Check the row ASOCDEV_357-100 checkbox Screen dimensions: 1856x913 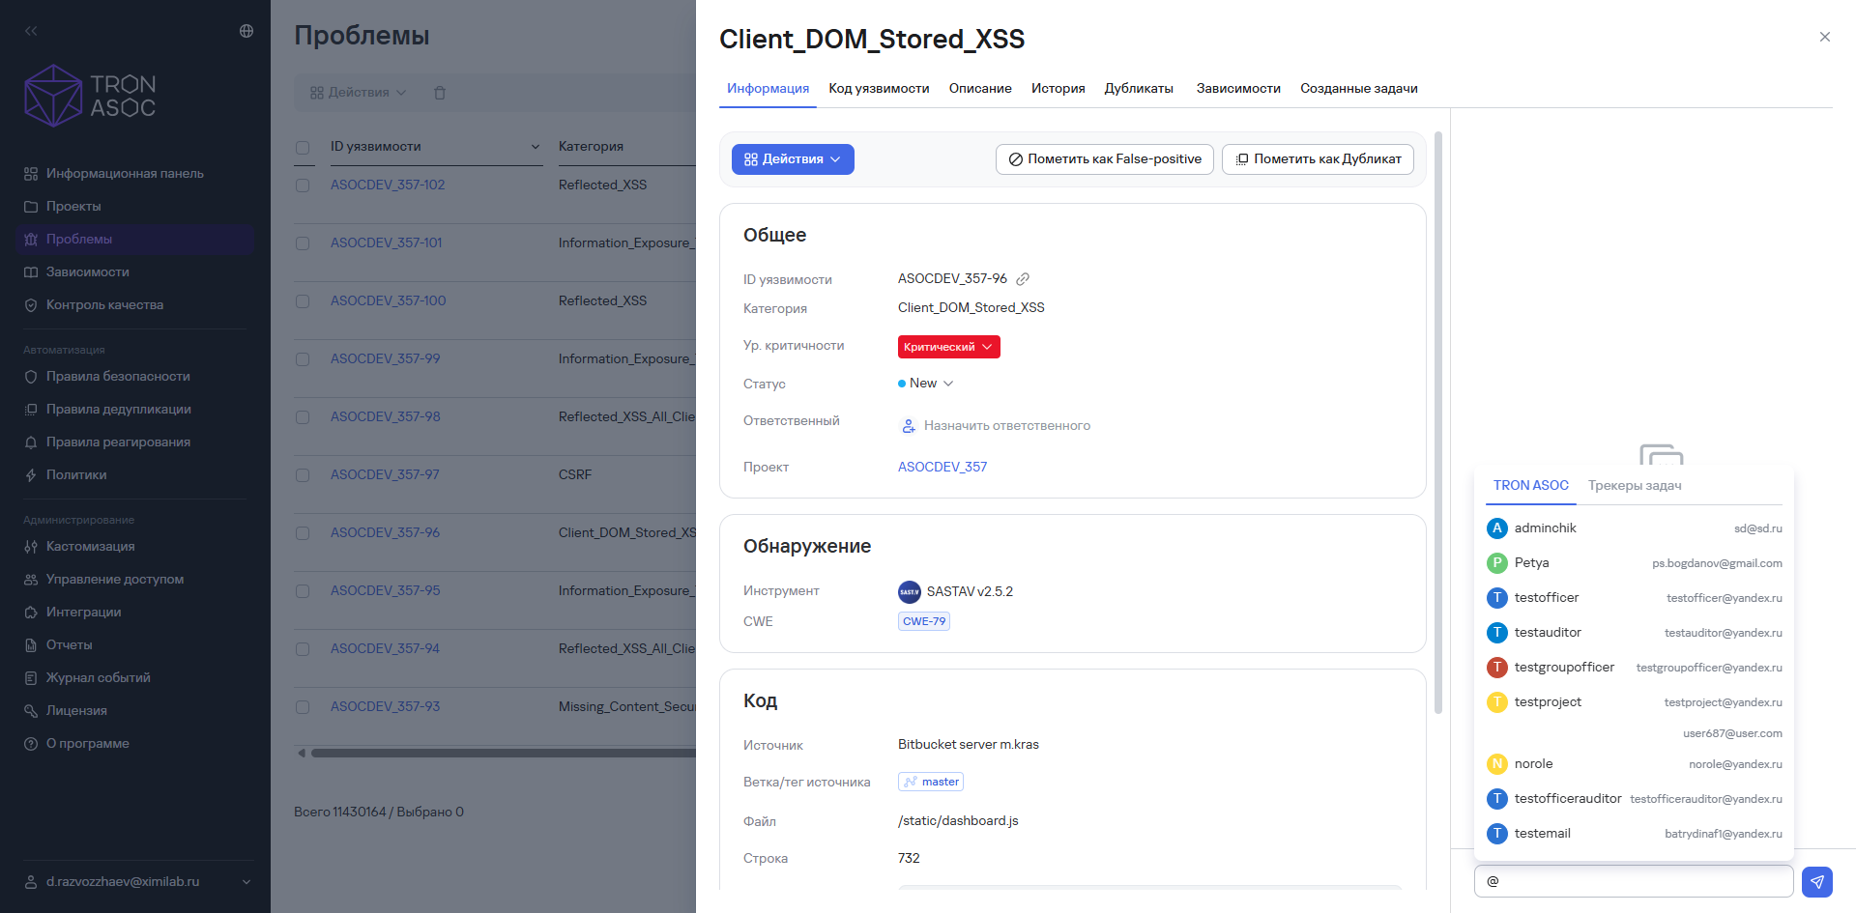pos(303,301)
